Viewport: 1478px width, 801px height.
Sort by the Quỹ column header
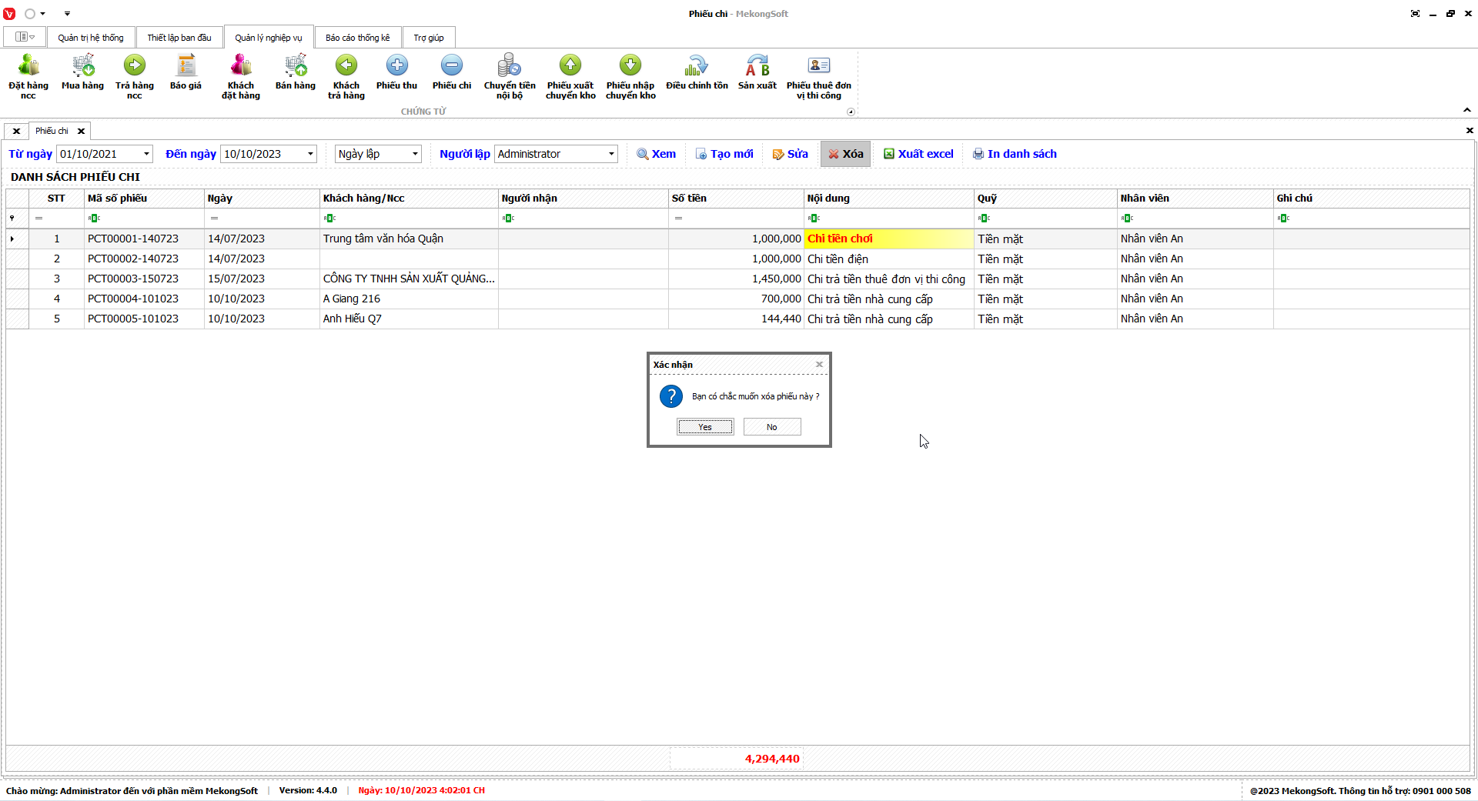tap(1045, 199)
